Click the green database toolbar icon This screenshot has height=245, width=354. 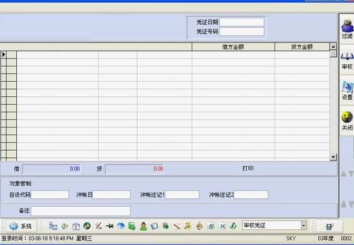coord(132,226)
